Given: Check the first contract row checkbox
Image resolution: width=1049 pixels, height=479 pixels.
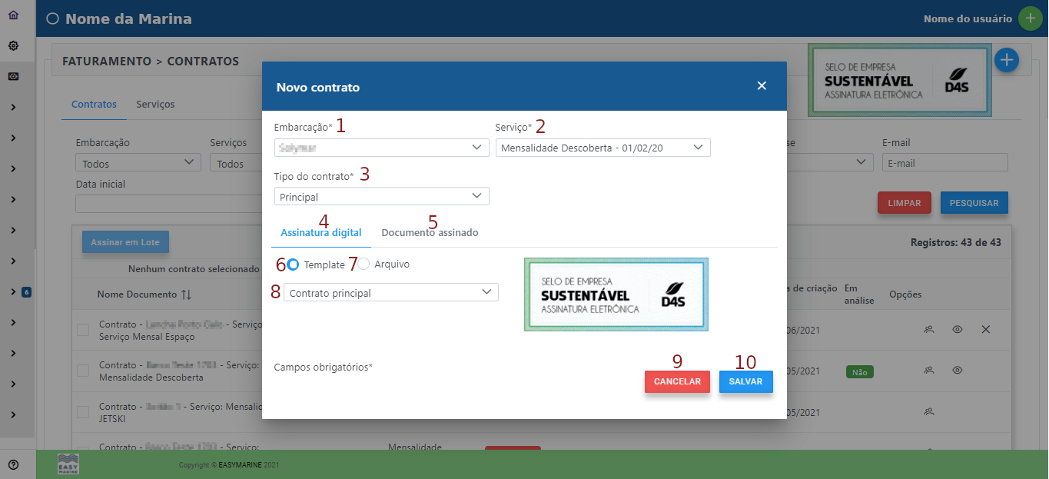Looking at the screenshot, I should pyautogui.click(x=83, y=330).
